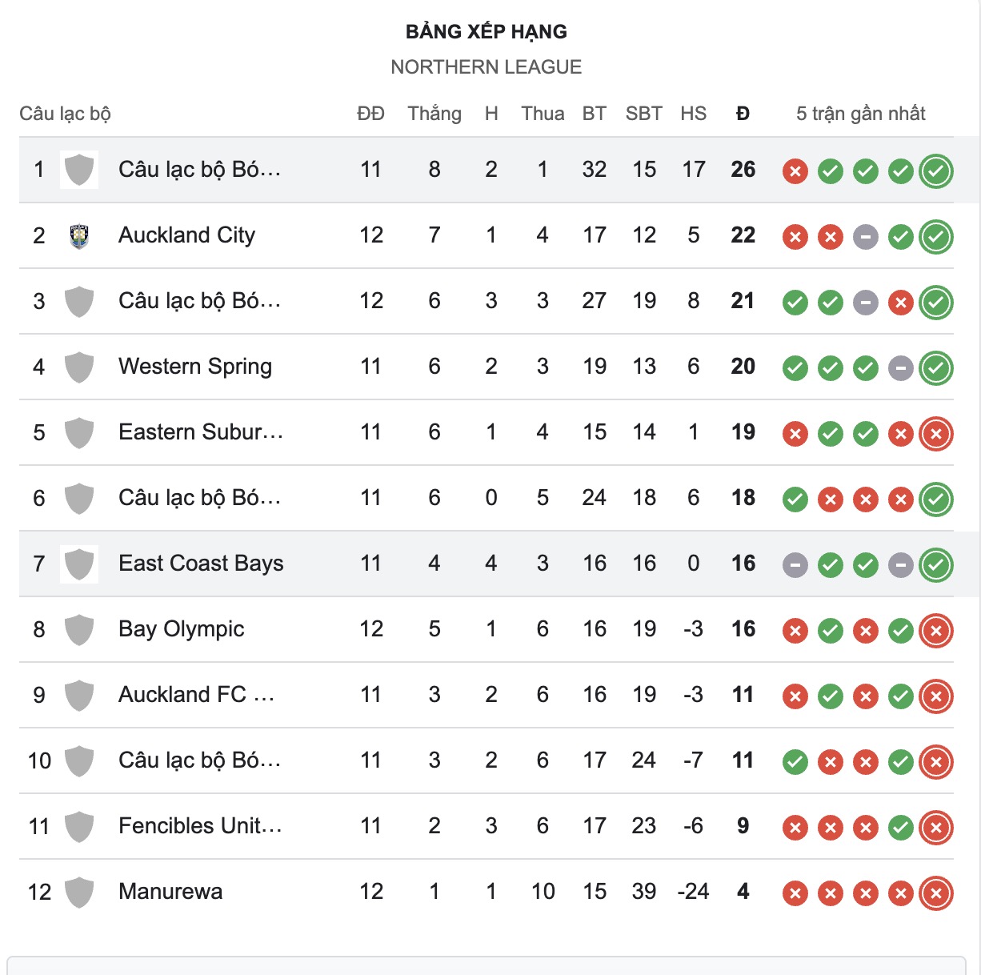Viewport: 981px width, 975px height.
Task: Click East Coast Bays' latest win icon
Action: [x=935, y=565]
